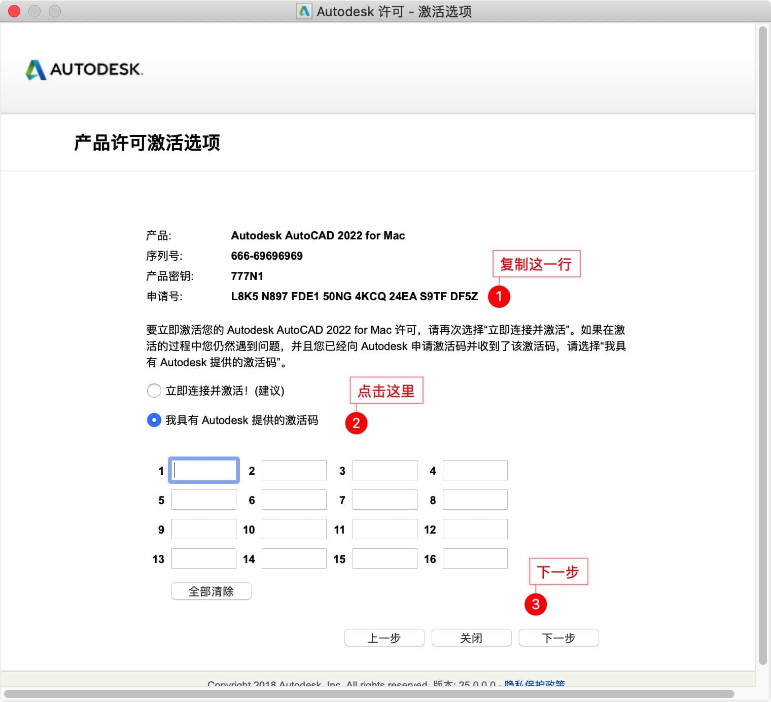The height and width of the screenshot is (702, 771).
Task: Click activation code field 16
Action: coord(475,558)
